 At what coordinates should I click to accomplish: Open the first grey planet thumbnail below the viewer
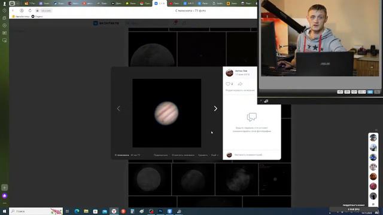[150, 179]
